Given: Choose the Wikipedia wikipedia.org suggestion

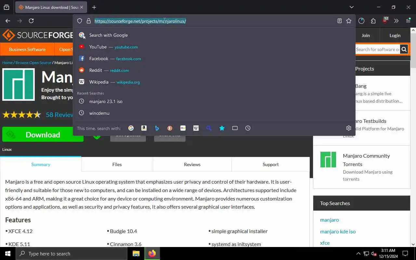Looking at the screenshot, I should 214,82.
